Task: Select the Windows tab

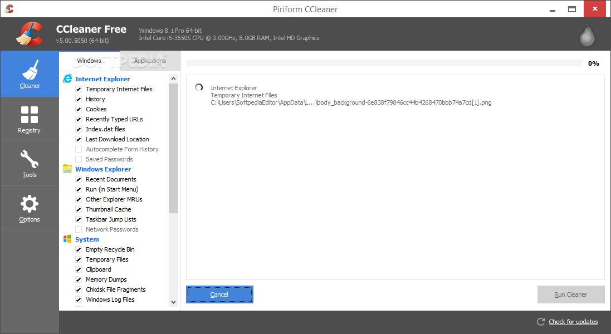Action: pyautogui.click(x=89, y=61)
